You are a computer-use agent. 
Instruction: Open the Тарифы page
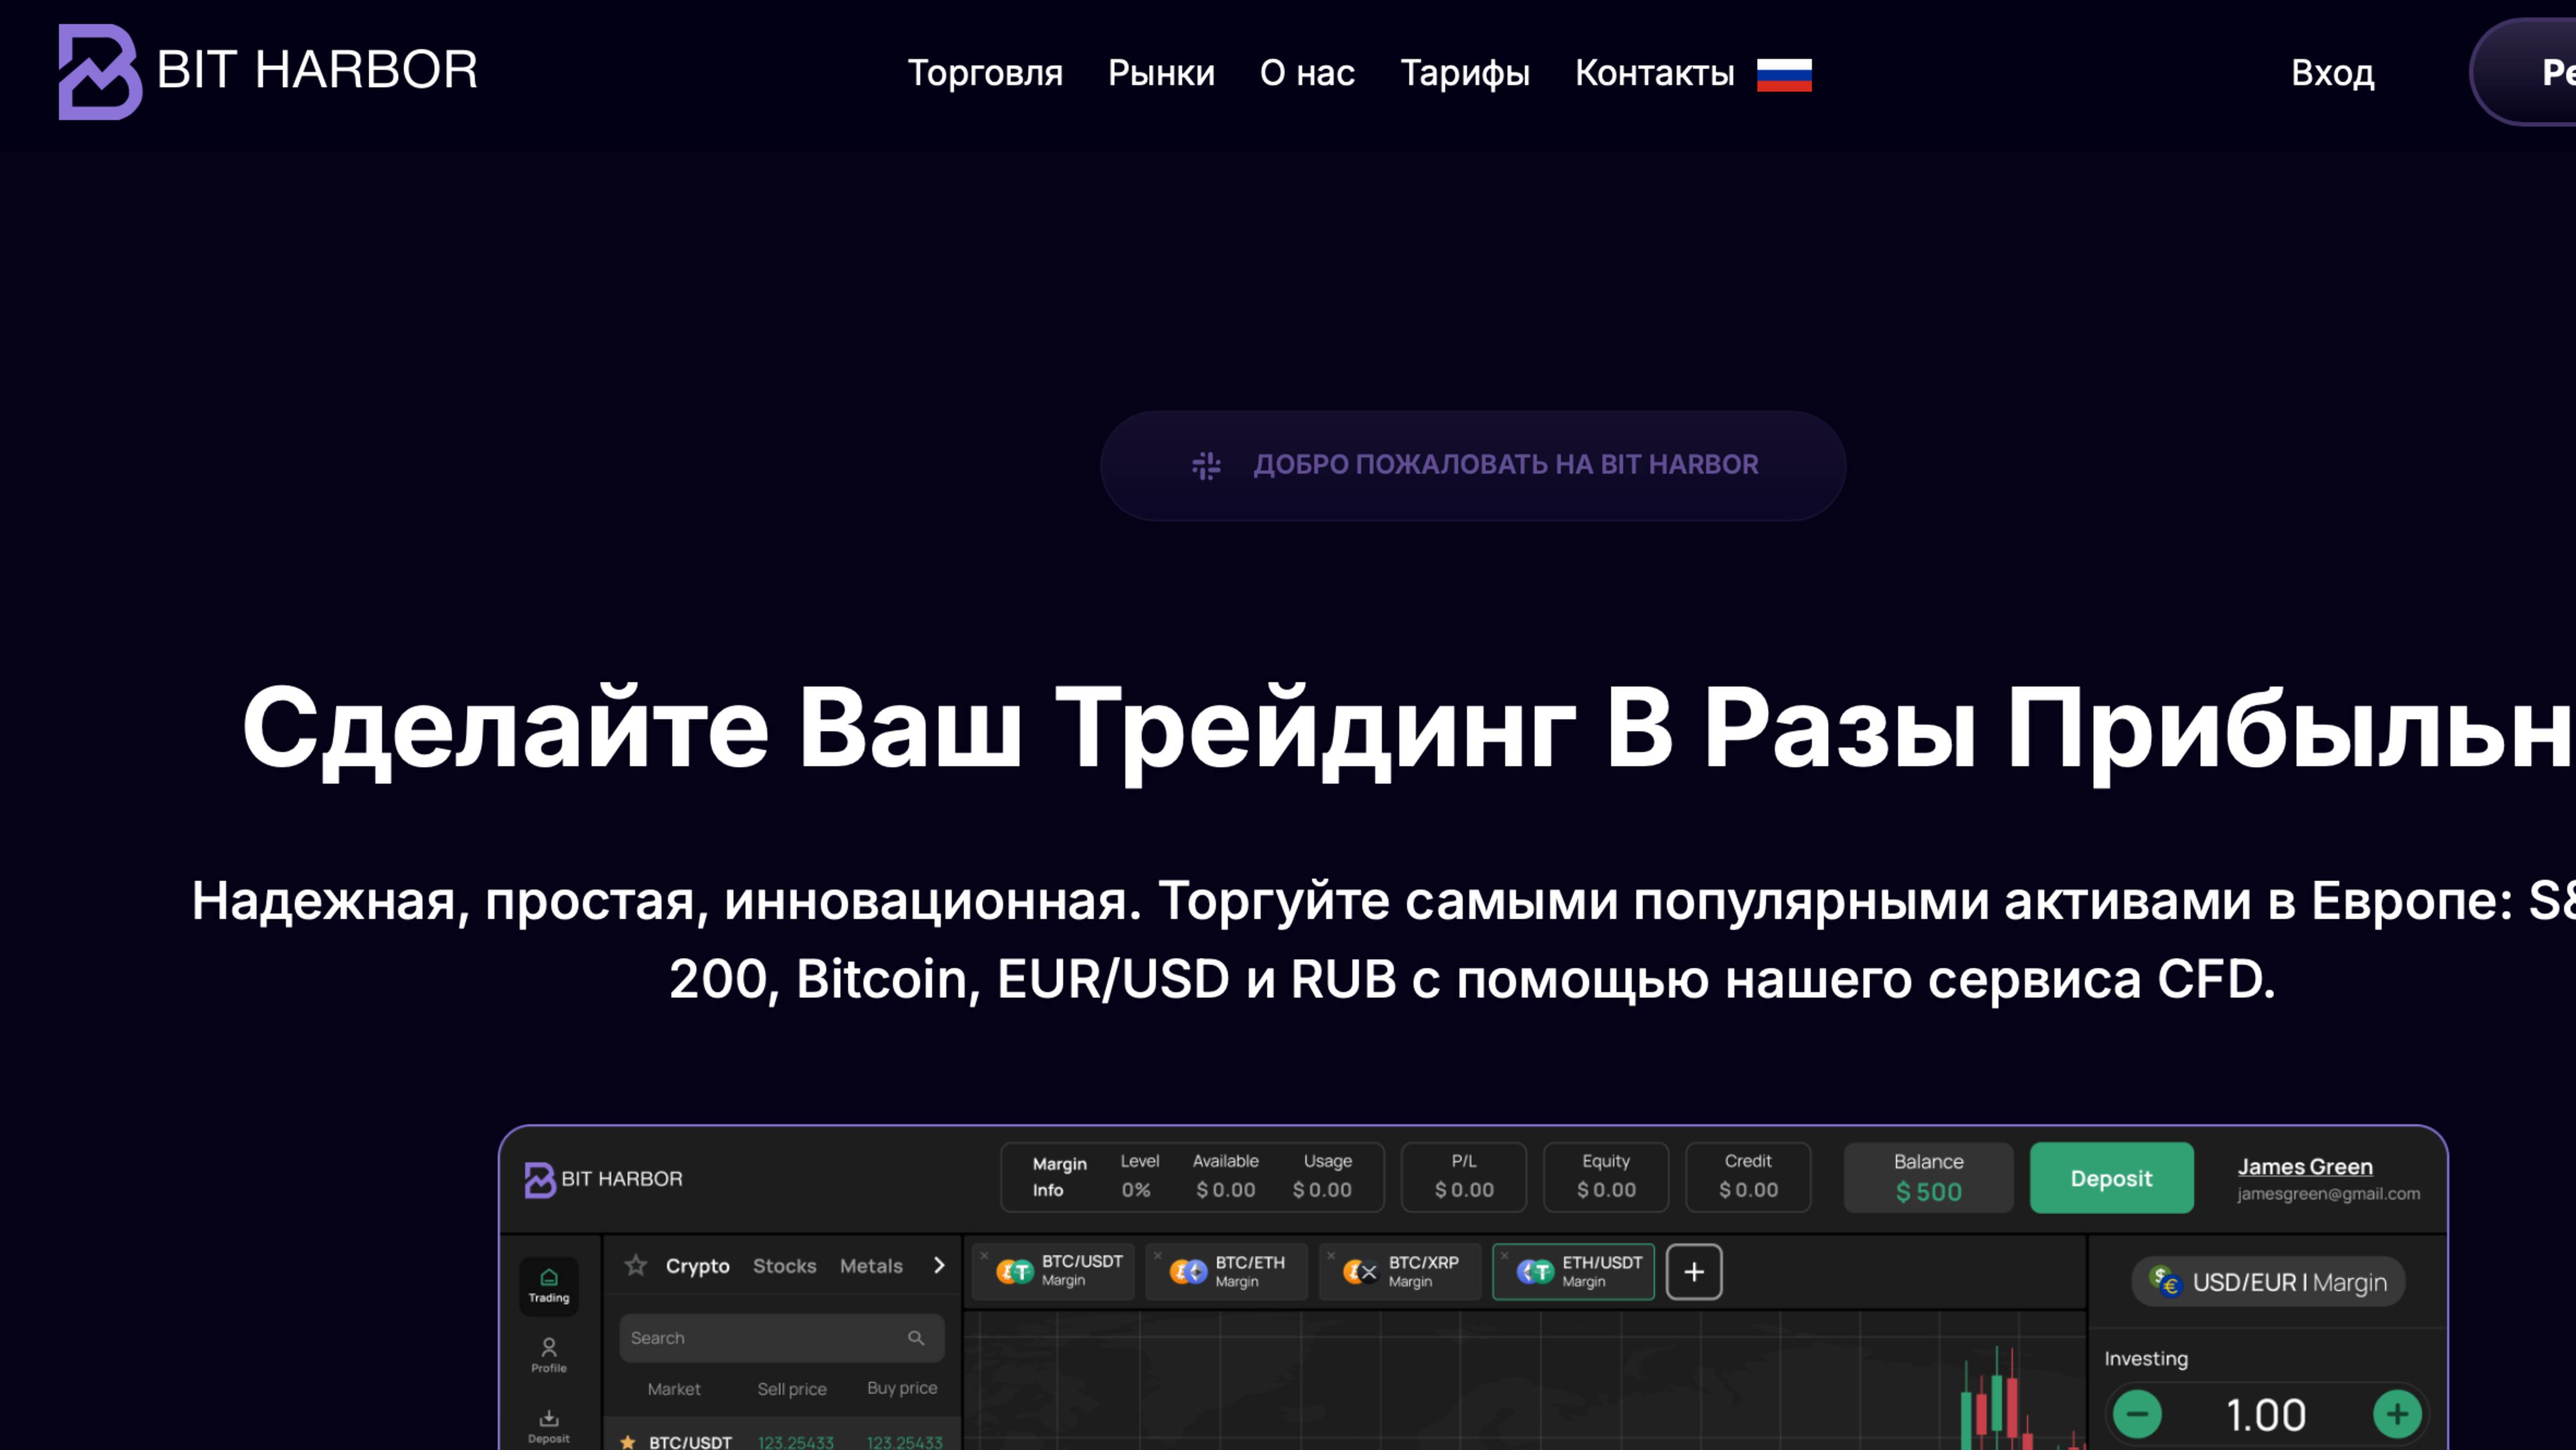coord(1465,73)
